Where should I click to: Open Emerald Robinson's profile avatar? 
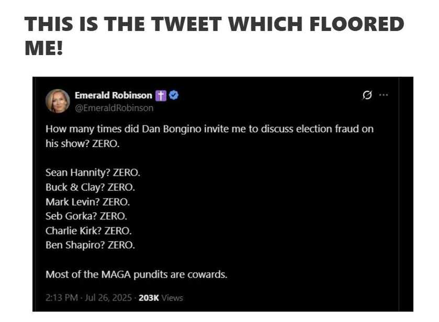58,101
